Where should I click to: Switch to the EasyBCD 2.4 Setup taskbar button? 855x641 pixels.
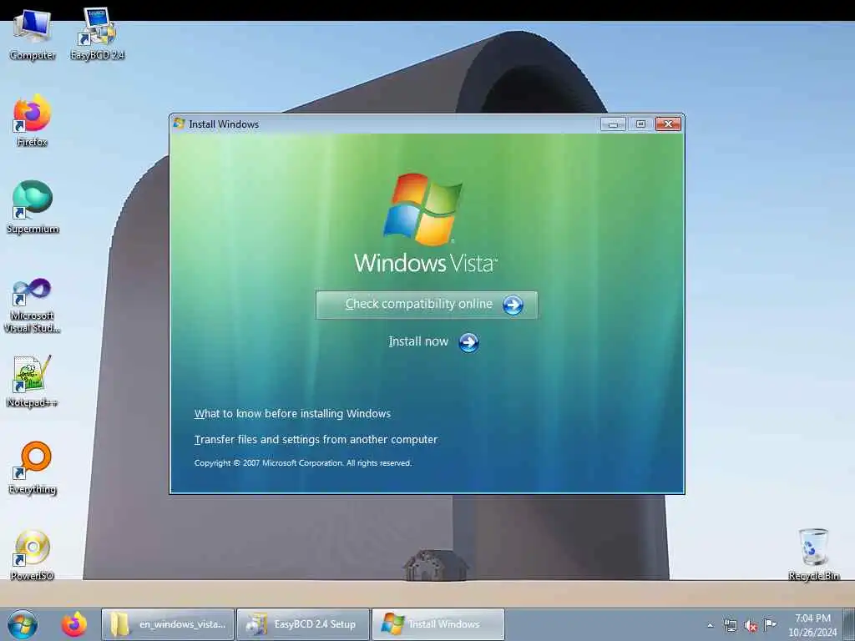(x=303, y=624)
